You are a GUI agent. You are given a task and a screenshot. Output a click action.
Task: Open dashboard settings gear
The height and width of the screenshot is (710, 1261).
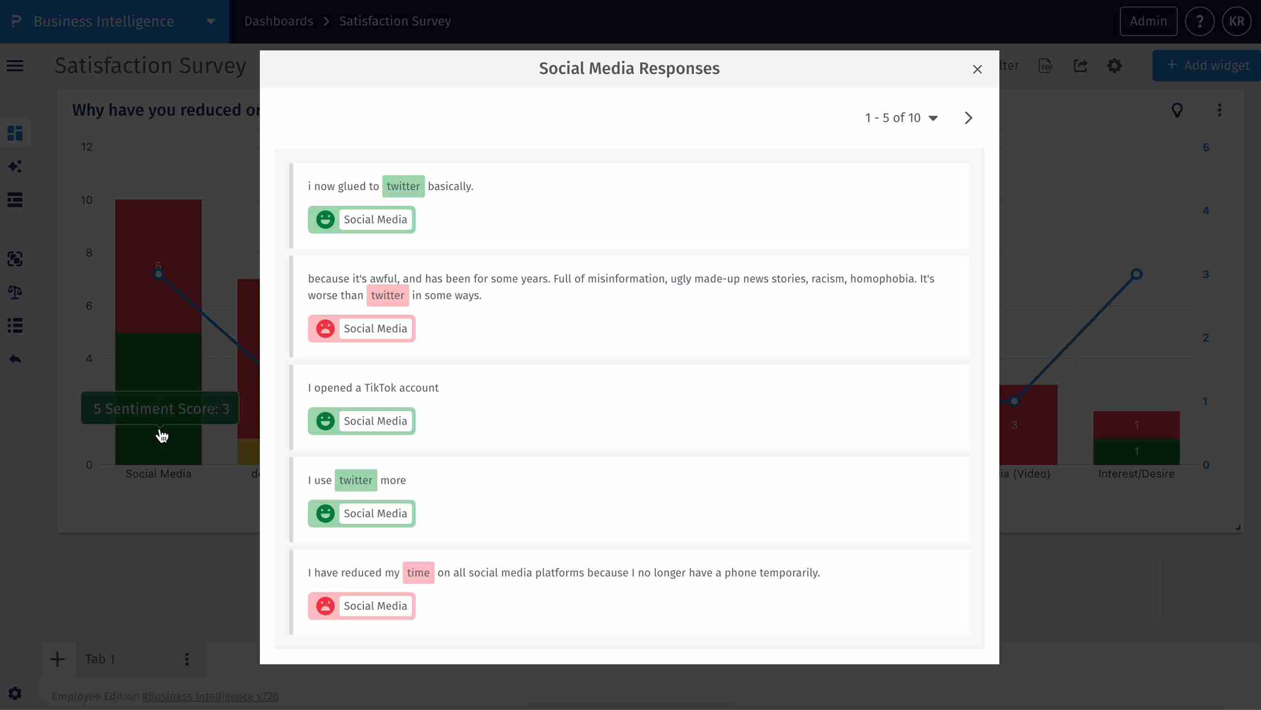(1115, 65)
